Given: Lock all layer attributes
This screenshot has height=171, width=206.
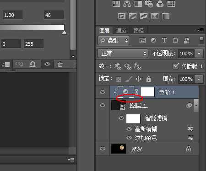Looking at the screenshot, I should 149,79.
